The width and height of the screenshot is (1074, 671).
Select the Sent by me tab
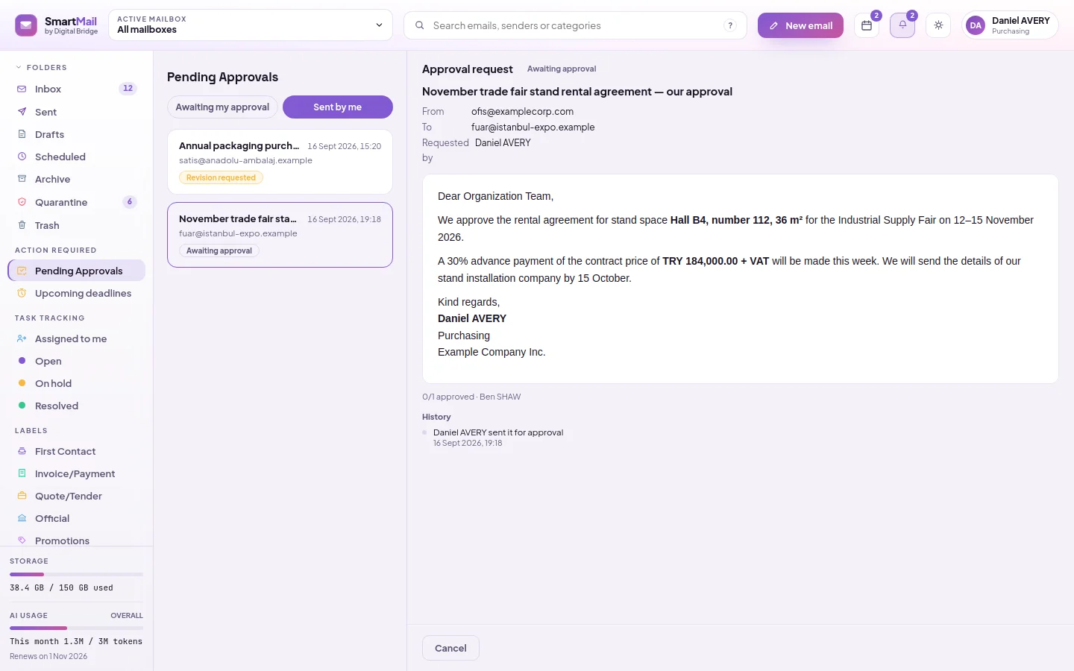[337, 107]
